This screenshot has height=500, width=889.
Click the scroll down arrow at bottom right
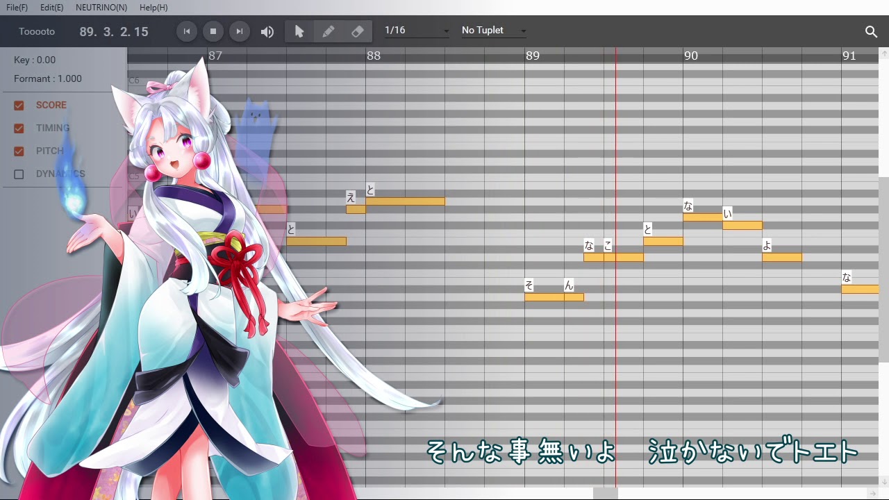pos(884,482)
